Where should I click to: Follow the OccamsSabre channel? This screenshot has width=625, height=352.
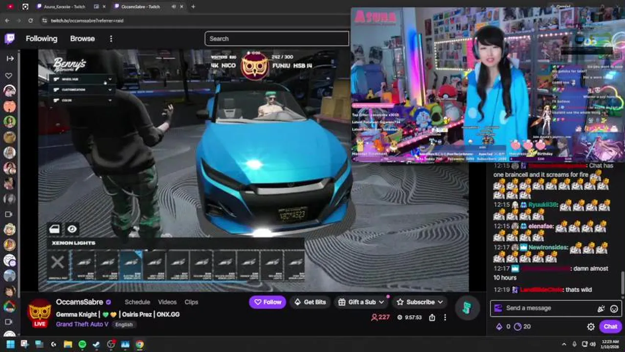click(268, 302)
